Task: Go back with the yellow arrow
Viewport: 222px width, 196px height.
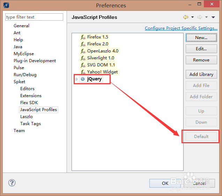Action: pyautogui.click(x=186, y=17)
